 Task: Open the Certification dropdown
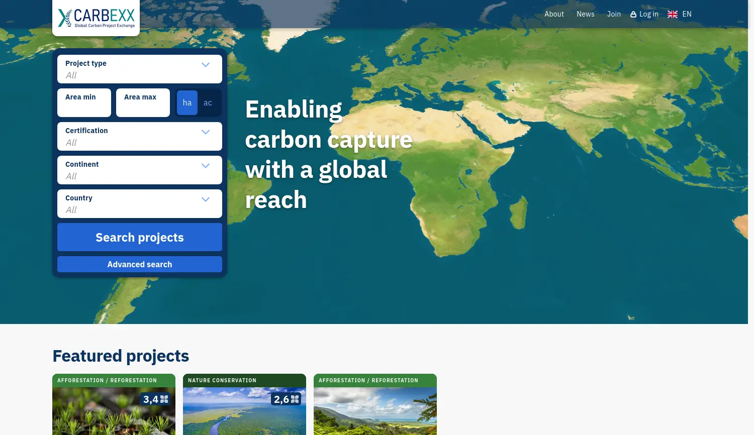tap(205, 132)
